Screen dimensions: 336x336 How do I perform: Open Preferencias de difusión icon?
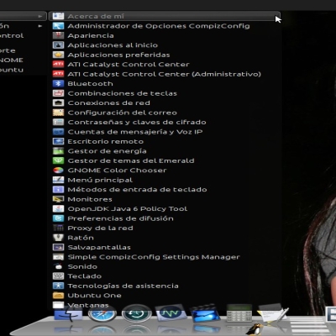click(x=58, y=218)
